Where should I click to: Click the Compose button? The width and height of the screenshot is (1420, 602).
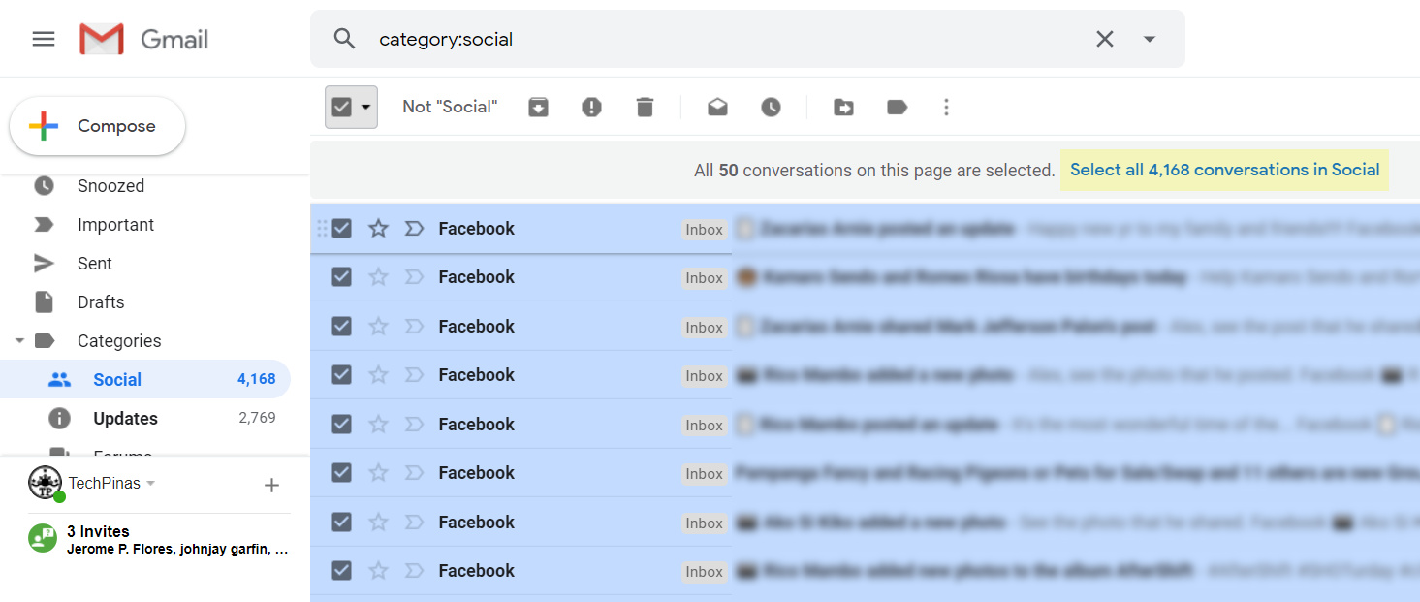point(97,126)
